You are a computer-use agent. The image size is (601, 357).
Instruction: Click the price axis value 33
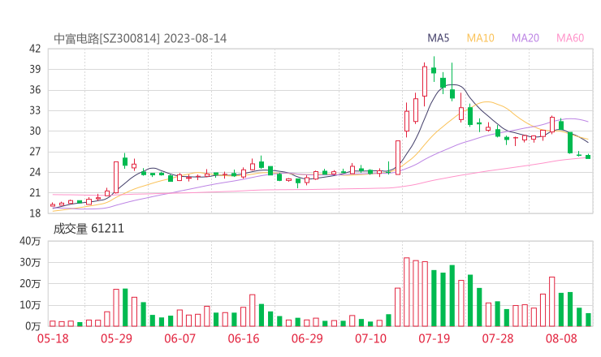tap(35, 110)
